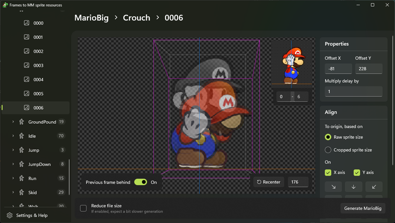Click the zoom value field showing 176
This screenshot has height=223, width=395.
298,182
